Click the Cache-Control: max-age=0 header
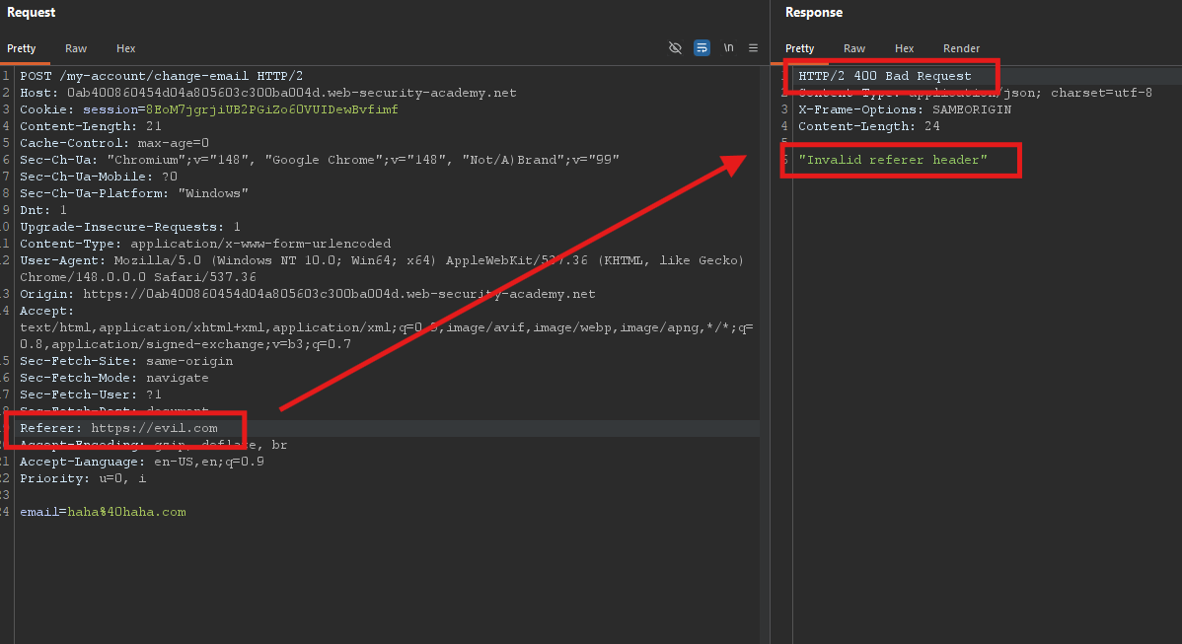The image size is (1182, 644). [114, 143]
